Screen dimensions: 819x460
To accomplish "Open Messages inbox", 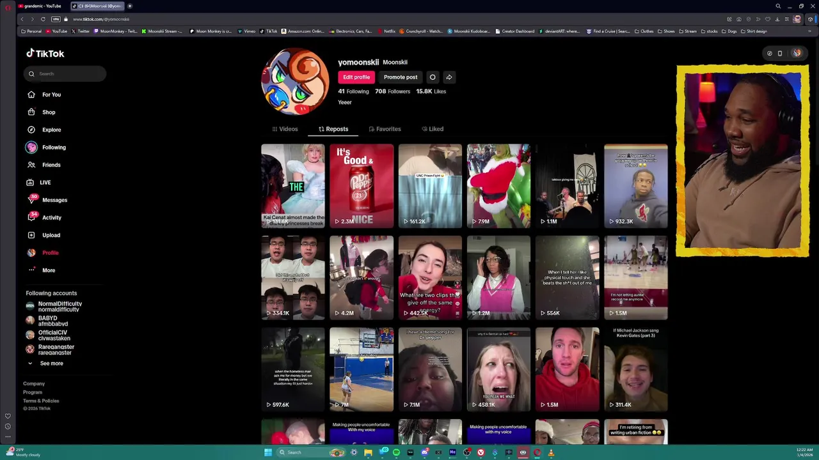I will coord(46,200).
